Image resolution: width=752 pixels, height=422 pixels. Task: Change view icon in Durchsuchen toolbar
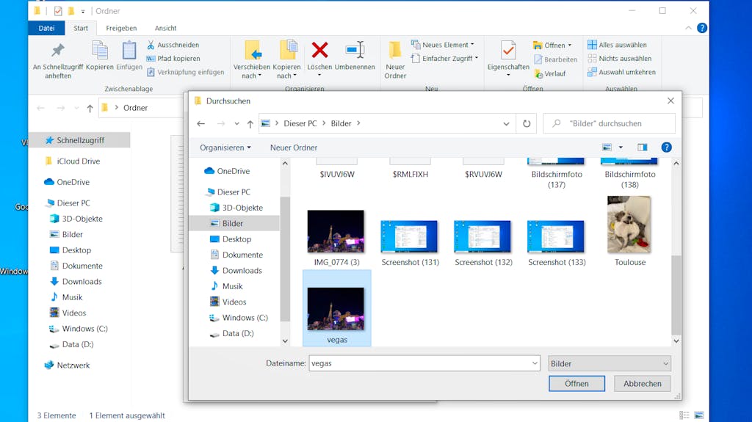[607, 148]
